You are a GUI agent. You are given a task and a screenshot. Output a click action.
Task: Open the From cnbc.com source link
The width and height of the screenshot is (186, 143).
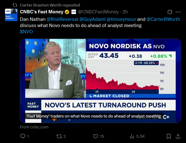click(34, 127)
